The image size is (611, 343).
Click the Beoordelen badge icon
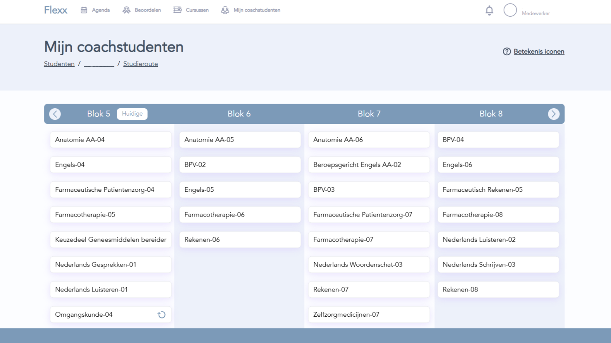(x=126, y=10)
